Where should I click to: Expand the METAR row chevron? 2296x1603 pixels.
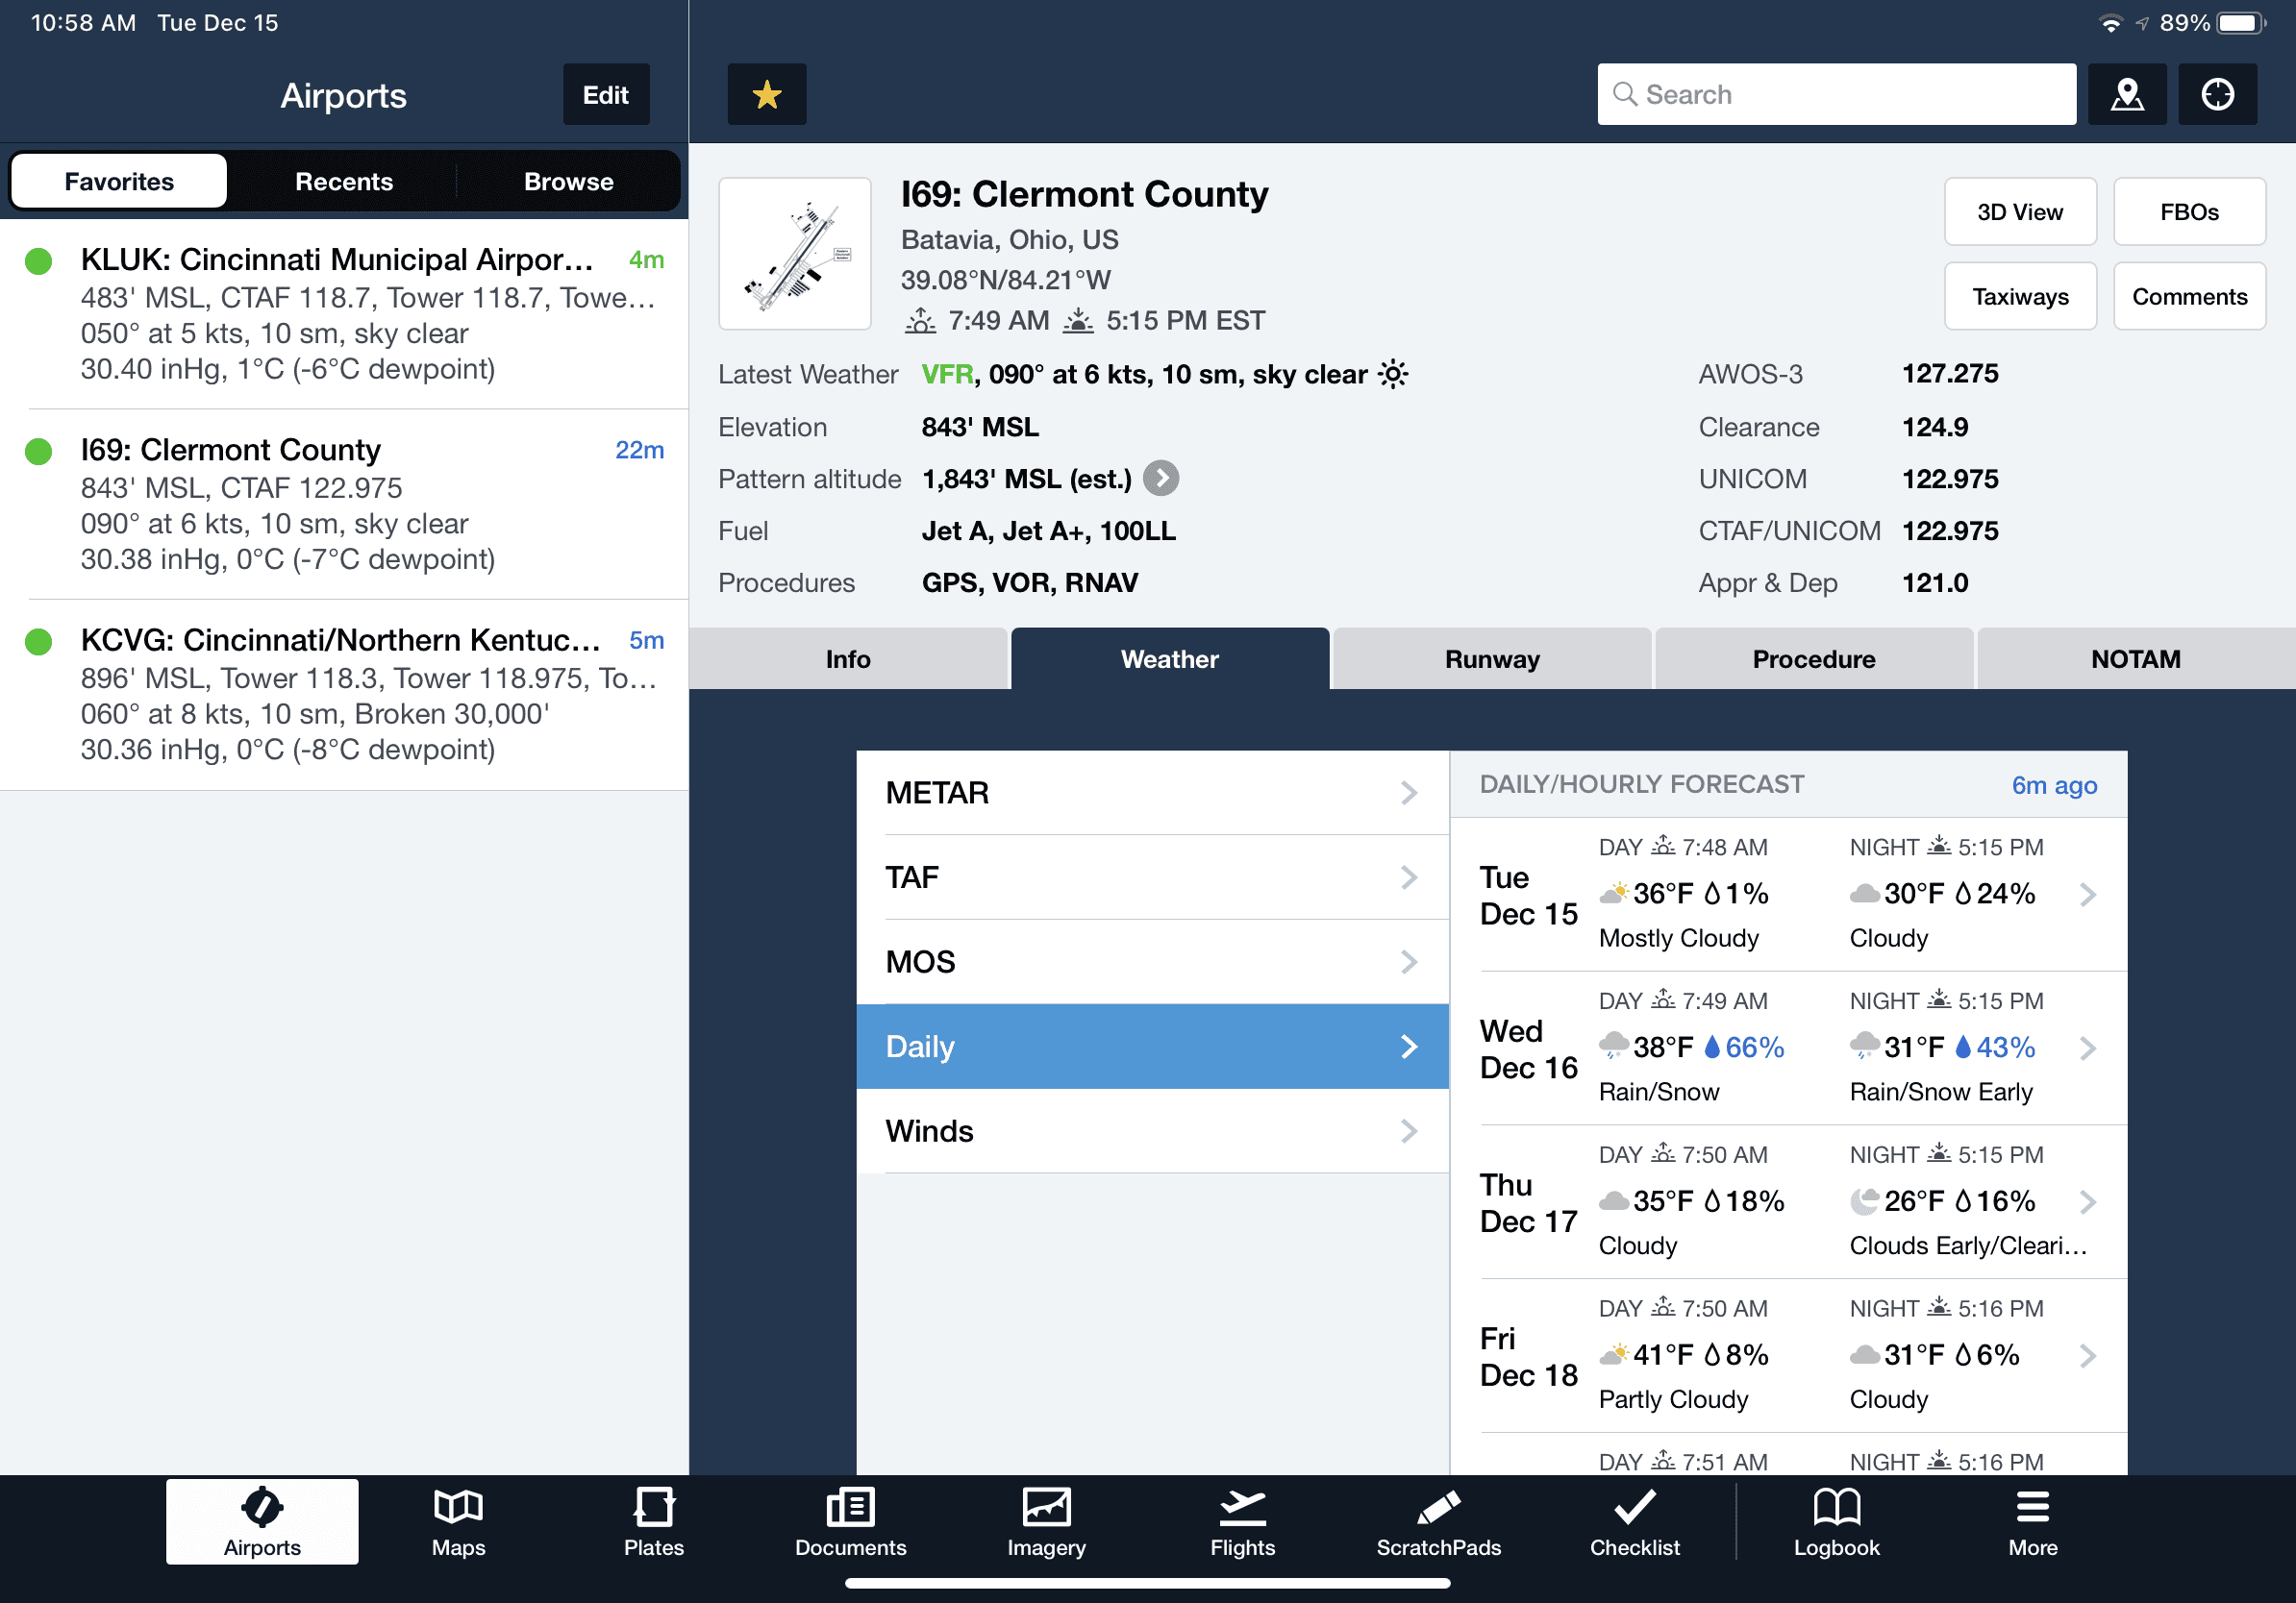click(1409, 793)
